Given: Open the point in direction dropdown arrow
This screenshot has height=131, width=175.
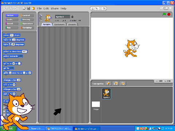Looking at the screenshot, I should [x=26, y=52].
